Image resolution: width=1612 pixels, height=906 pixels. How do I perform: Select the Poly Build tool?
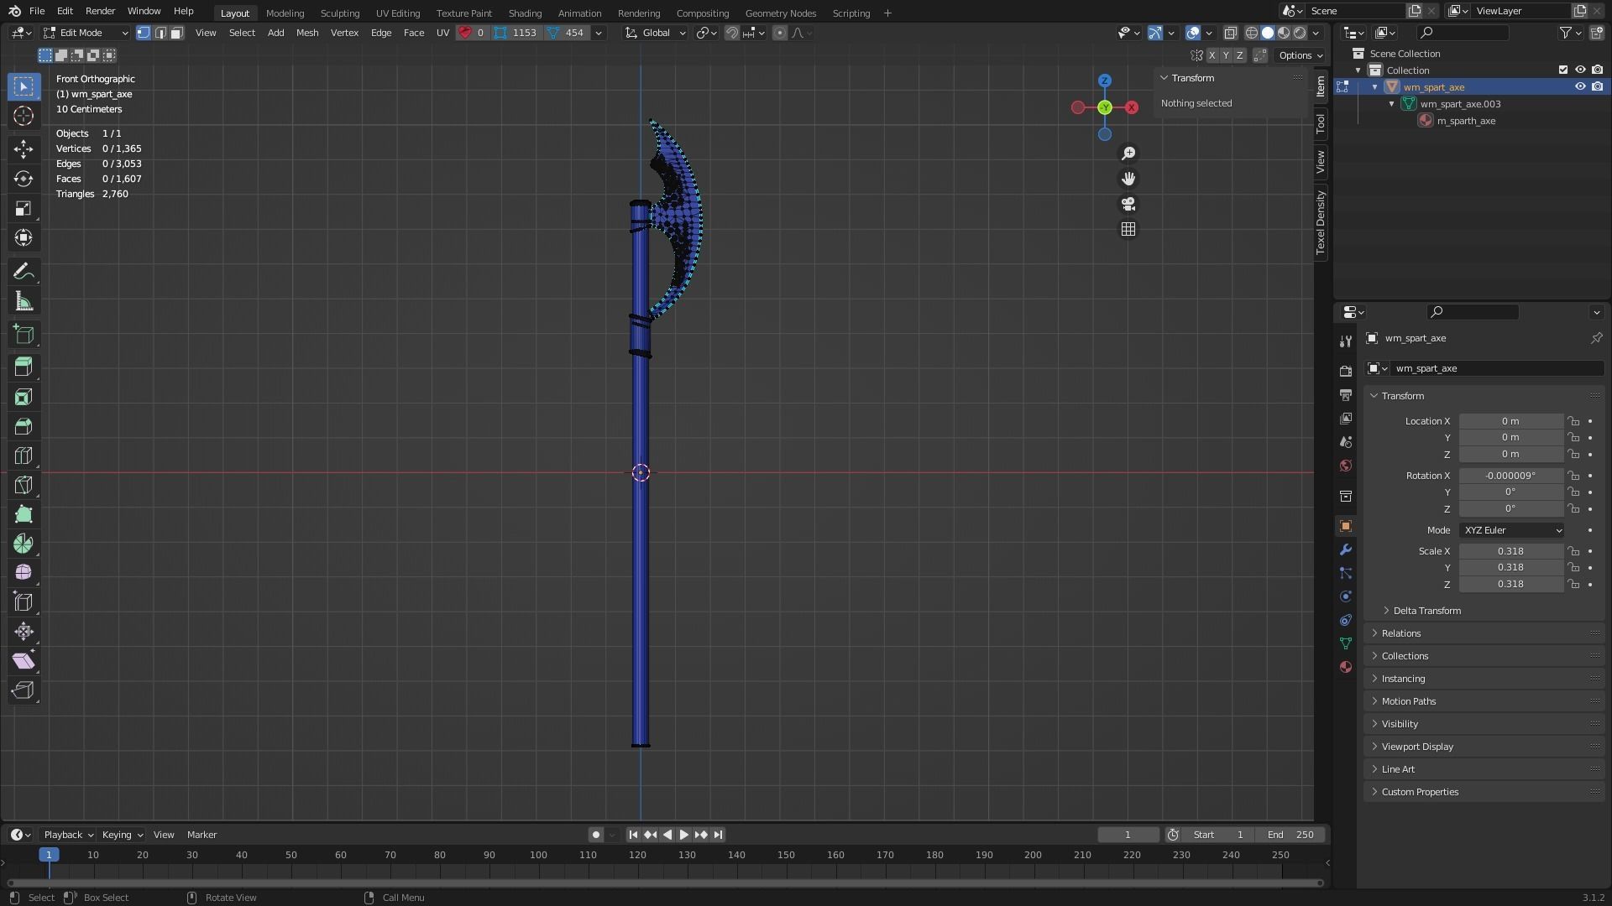pyautogui.click(x=24, y=514)
